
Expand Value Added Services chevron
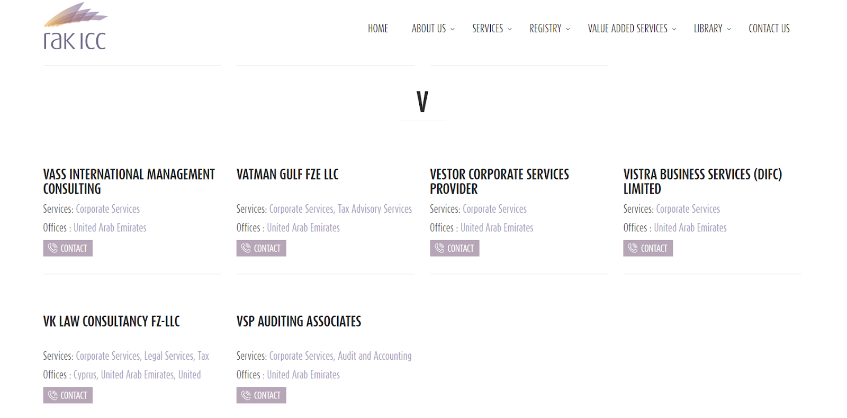pyautogui.click(x=674, y=30)
